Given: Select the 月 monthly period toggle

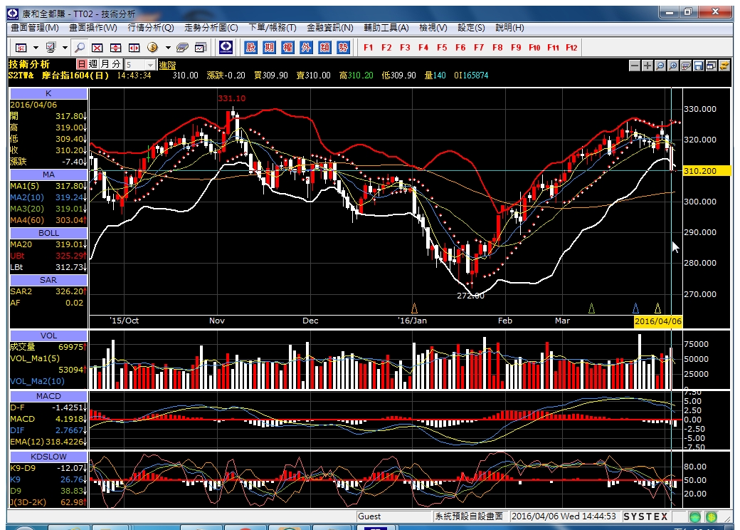Looking at the screenshot, I should pos(105,64).
